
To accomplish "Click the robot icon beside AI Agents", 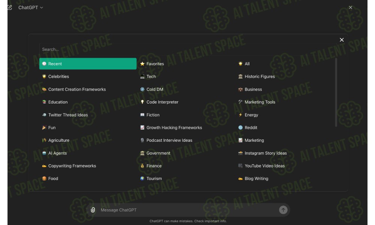I will click(x=44, y=153).
